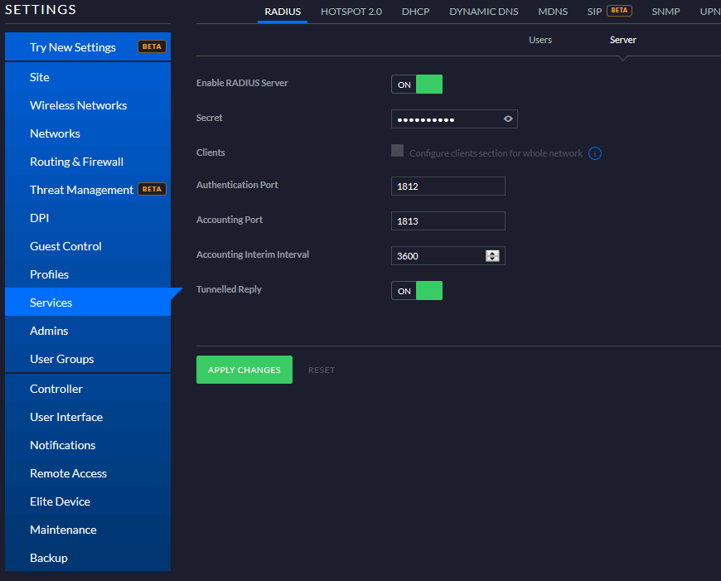
Task: Click the Accounting Interim Interval stepper arrows
Action: click(x=492, y=256)
